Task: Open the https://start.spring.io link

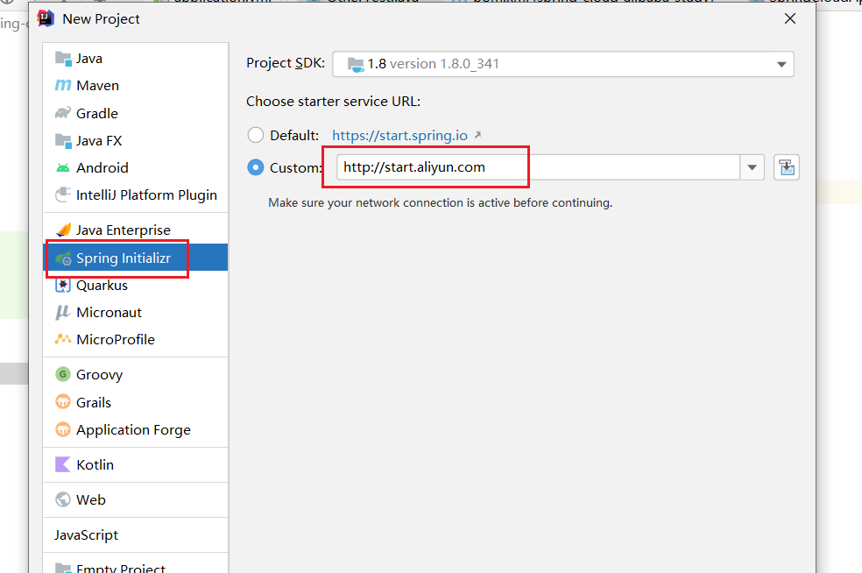Action: pyautogui.click(x=399, y=135)
